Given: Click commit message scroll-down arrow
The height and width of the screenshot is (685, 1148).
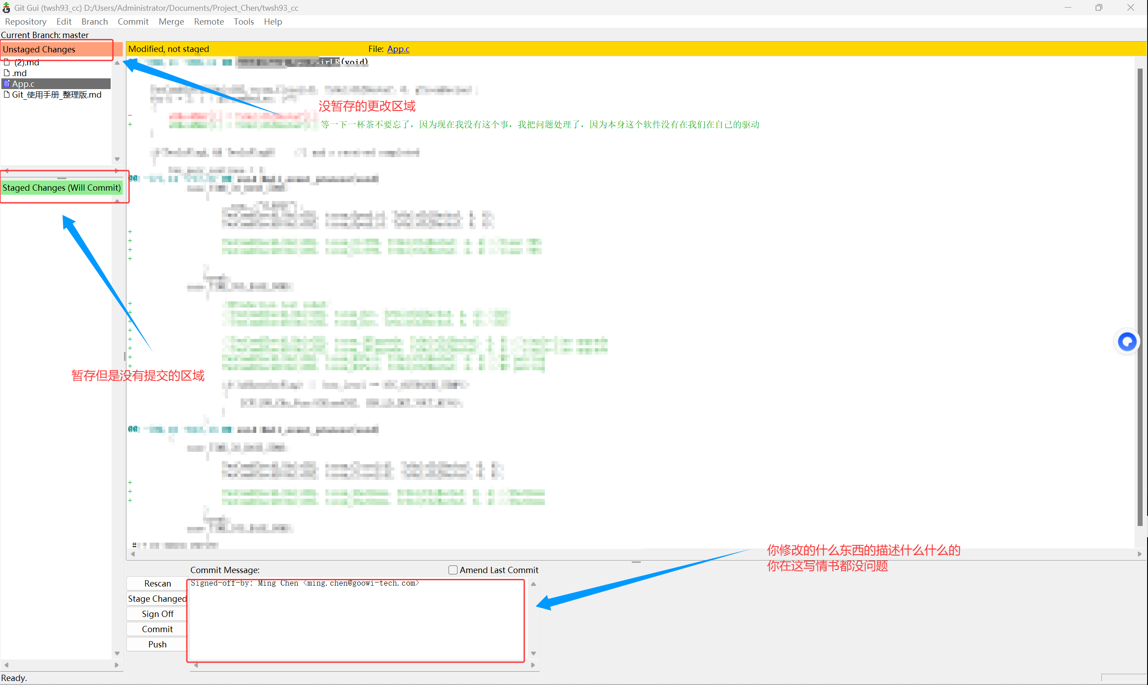Looking at the screenshot, I should (x=533, y=653).
